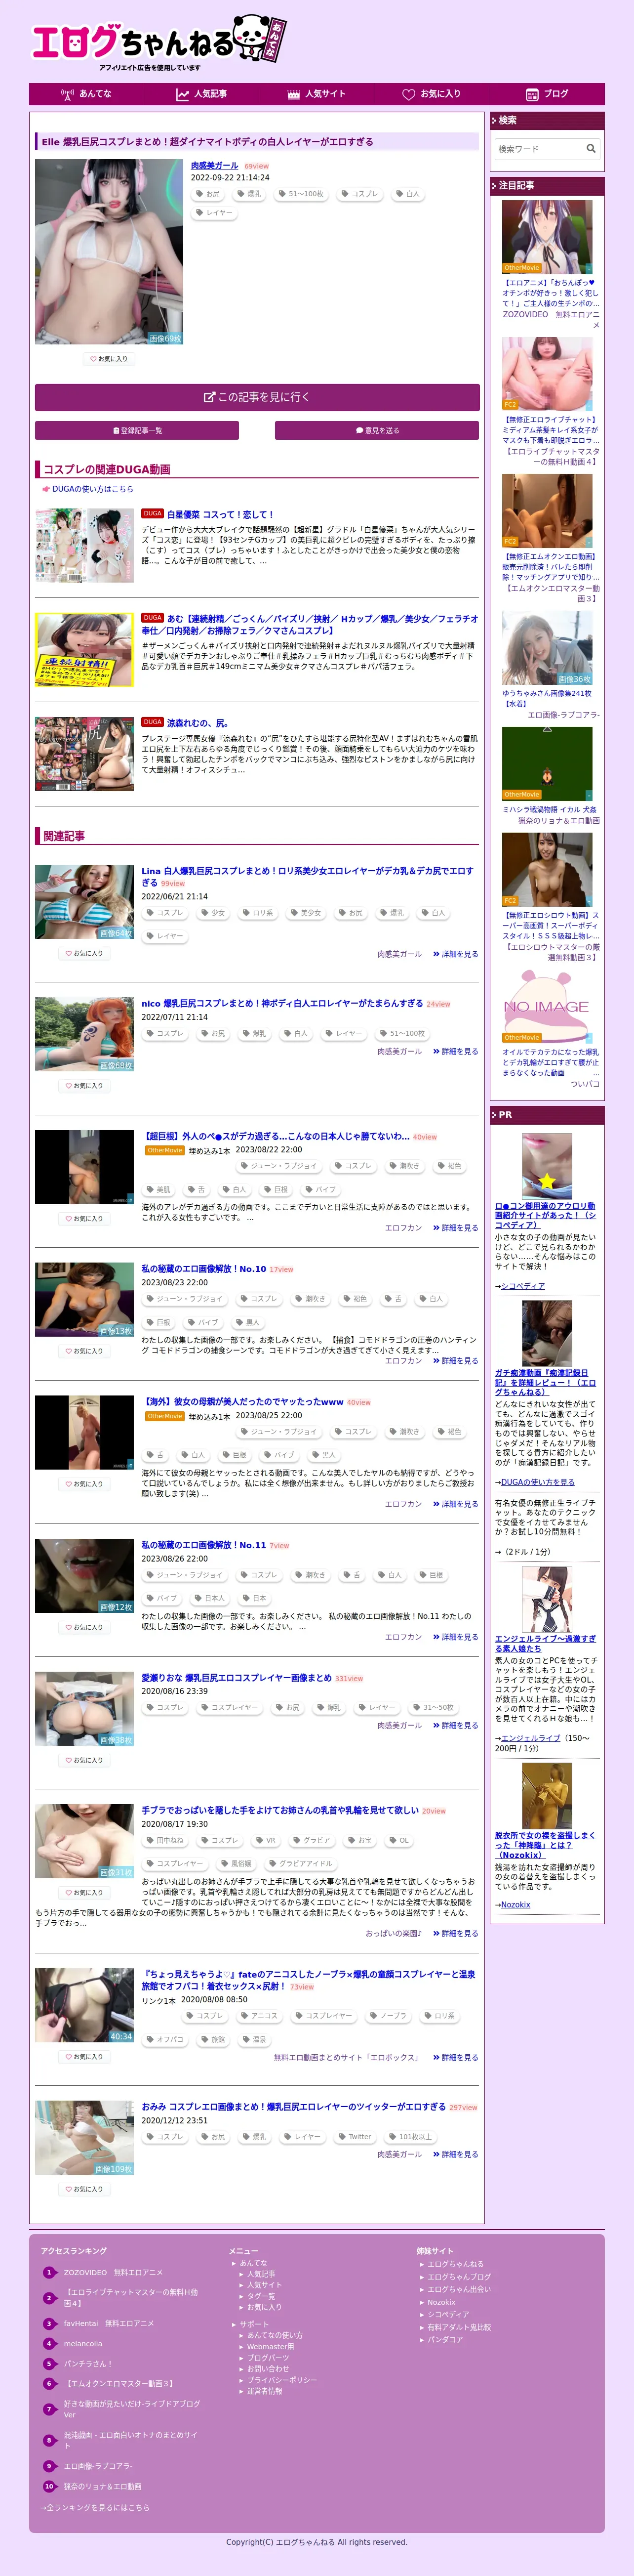Toggle お気に入り for the 2020/08/17 article
This screenshot has height=2576, width=634.
[84, 1892]
